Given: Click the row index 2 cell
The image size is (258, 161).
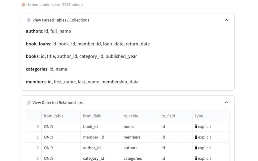Looking at the screenshot, I should coord(34,148).
